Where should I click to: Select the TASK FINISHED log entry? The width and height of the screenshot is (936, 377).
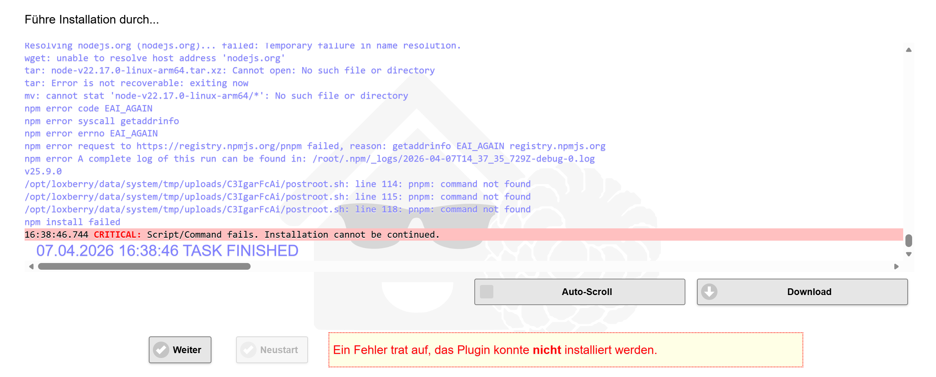tap(167, 251)
